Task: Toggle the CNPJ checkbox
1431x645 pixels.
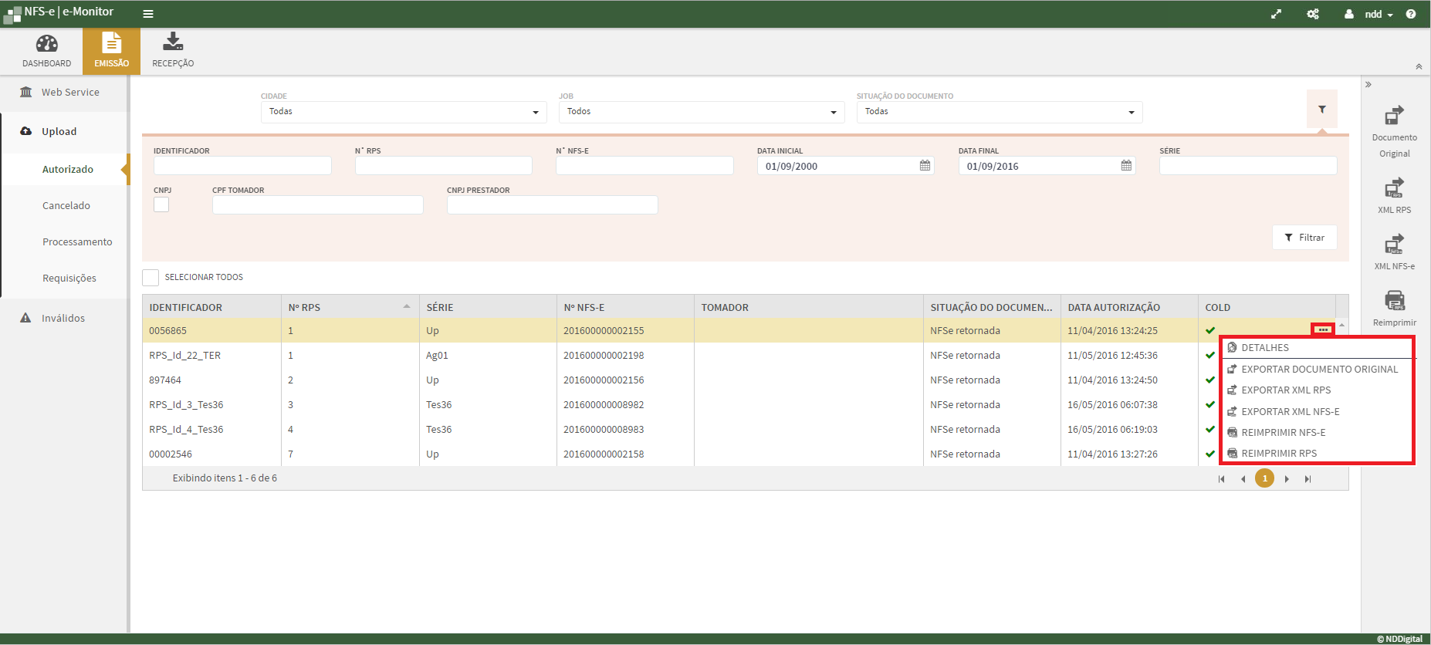Action: [x=161, y=204]
